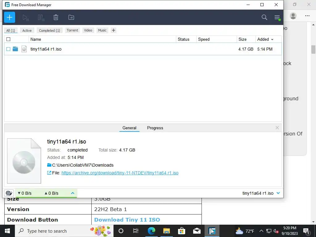Select the tiny11a64 r1.iso list row name
Screen dimensions: 316x237
point(46,49)
